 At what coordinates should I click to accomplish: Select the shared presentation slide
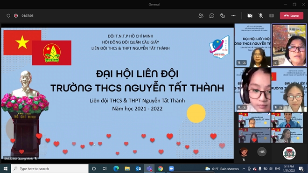[x=118, y=93]
